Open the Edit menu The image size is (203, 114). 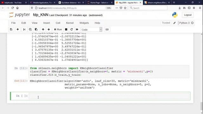click(23, 23)
